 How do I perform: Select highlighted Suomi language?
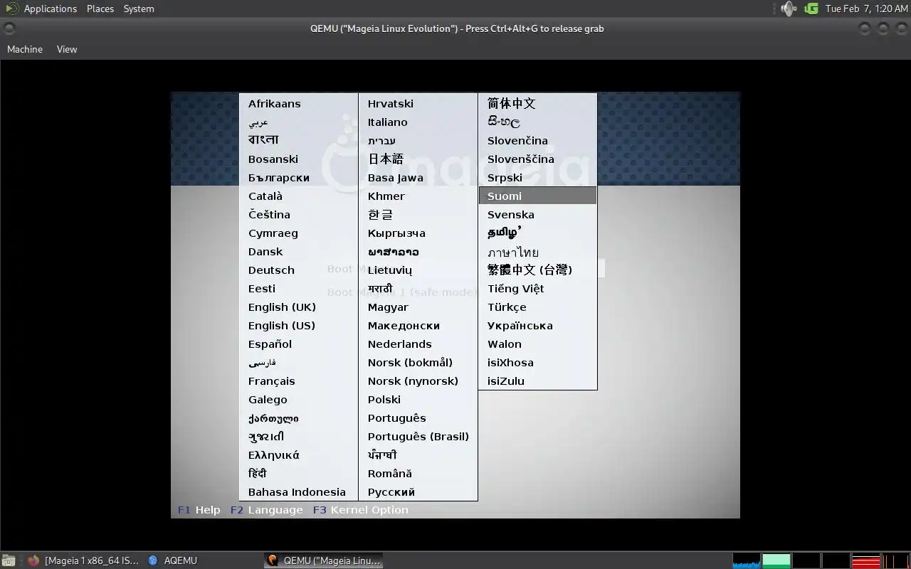click(x=538, y=196)
